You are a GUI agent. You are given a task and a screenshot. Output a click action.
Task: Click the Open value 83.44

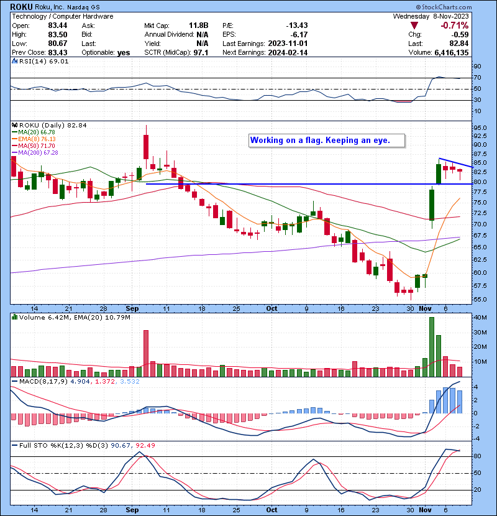[58, 25]
